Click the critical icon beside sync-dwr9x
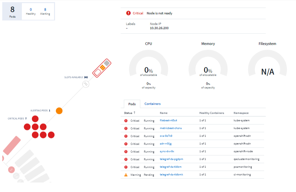Viewport: 296px width, 192px height. point(126,151)
